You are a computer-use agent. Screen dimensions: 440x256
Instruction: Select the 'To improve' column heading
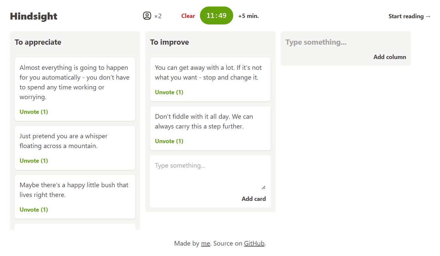(x=169, y=42)
